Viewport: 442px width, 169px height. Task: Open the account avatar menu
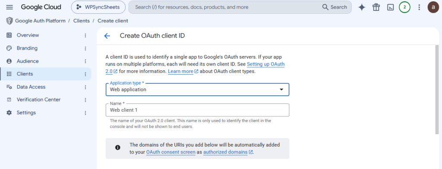pyautogui.click(x=433, y=7)
